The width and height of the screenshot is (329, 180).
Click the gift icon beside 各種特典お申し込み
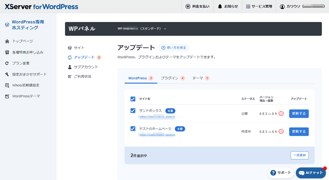tap(7, 52)
